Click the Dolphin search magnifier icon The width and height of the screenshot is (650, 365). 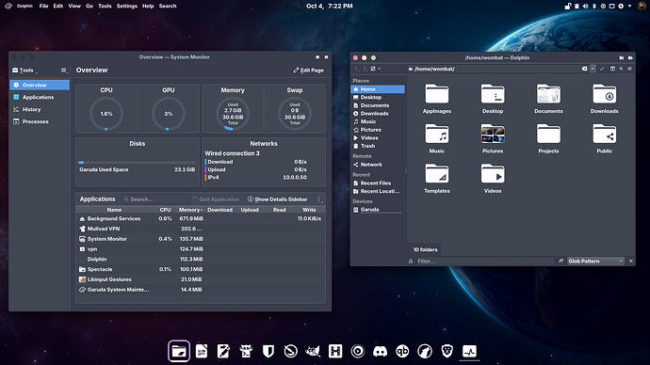pos(621,69)
